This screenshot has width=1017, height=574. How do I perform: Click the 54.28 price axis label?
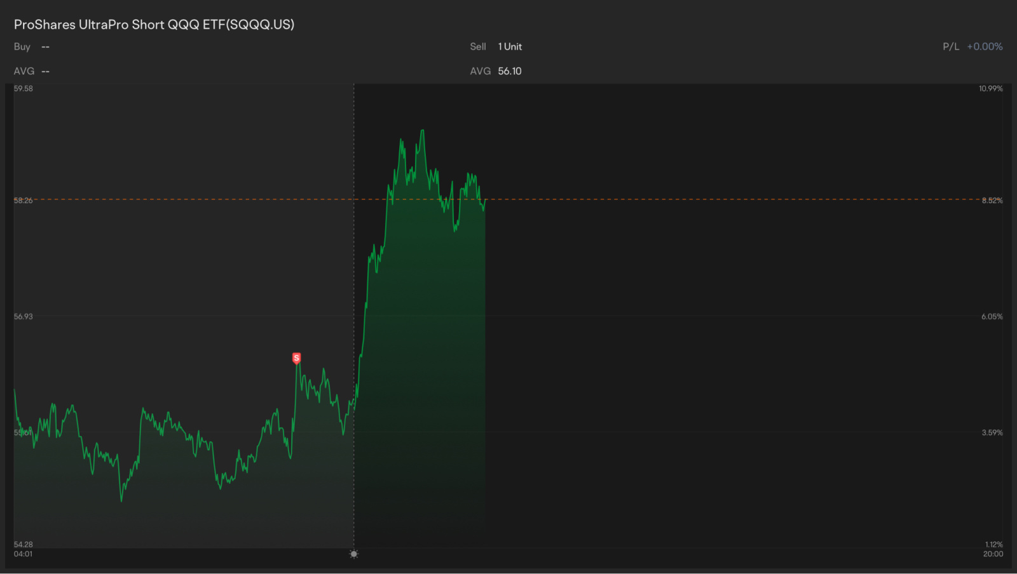(24, 544)
